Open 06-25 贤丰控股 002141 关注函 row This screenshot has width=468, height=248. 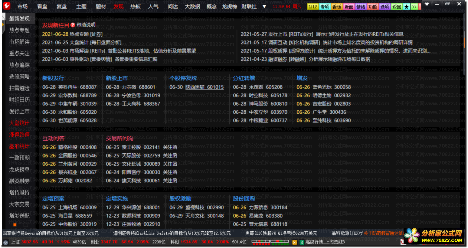click(141, 147)
